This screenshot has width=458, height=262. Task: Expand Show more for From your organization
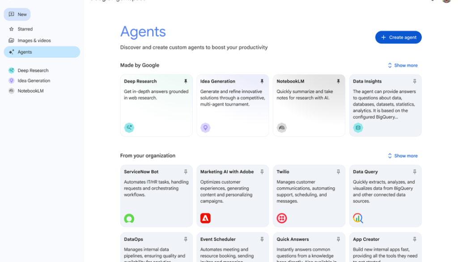pos(403,156)
